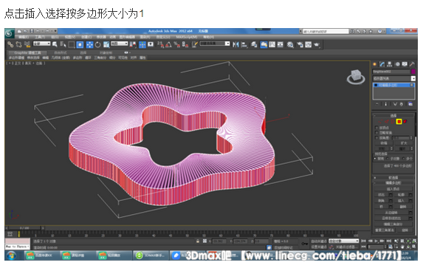Open the selection filter dropdown
This screenshot has width=423, height=268.
coord(42,44)
